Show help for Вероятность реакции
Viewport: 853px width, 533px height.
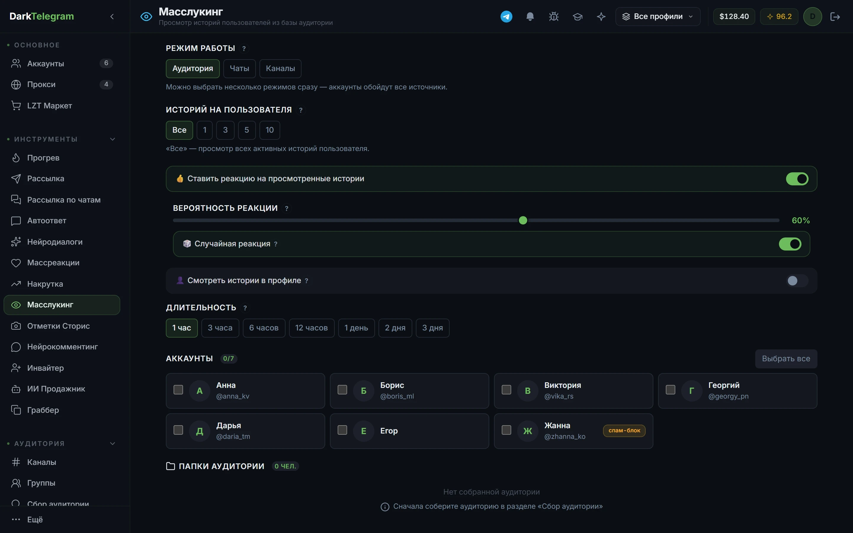click(x=287, y=209)
